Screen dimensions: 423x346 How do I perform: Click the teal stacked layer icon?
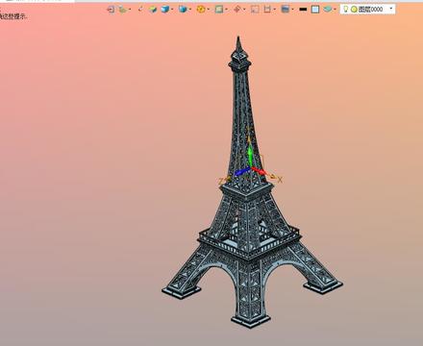coord(327,10)
